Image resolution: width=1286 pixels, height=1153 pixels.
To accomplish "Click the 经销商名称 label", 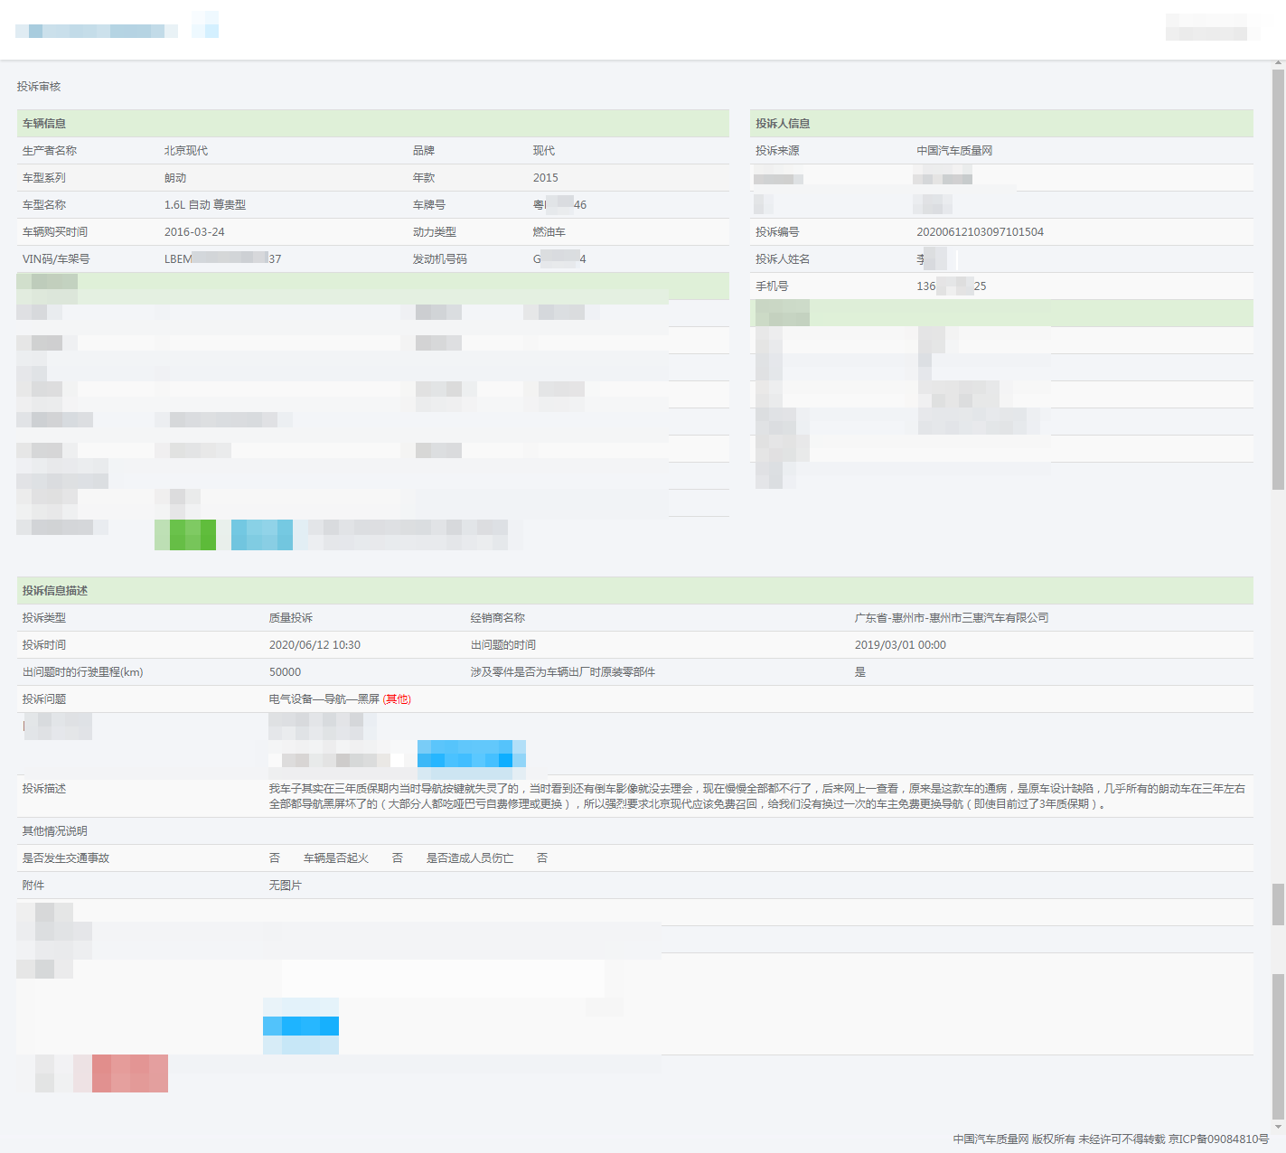I will pyautogui.click(x=498, y=618).
